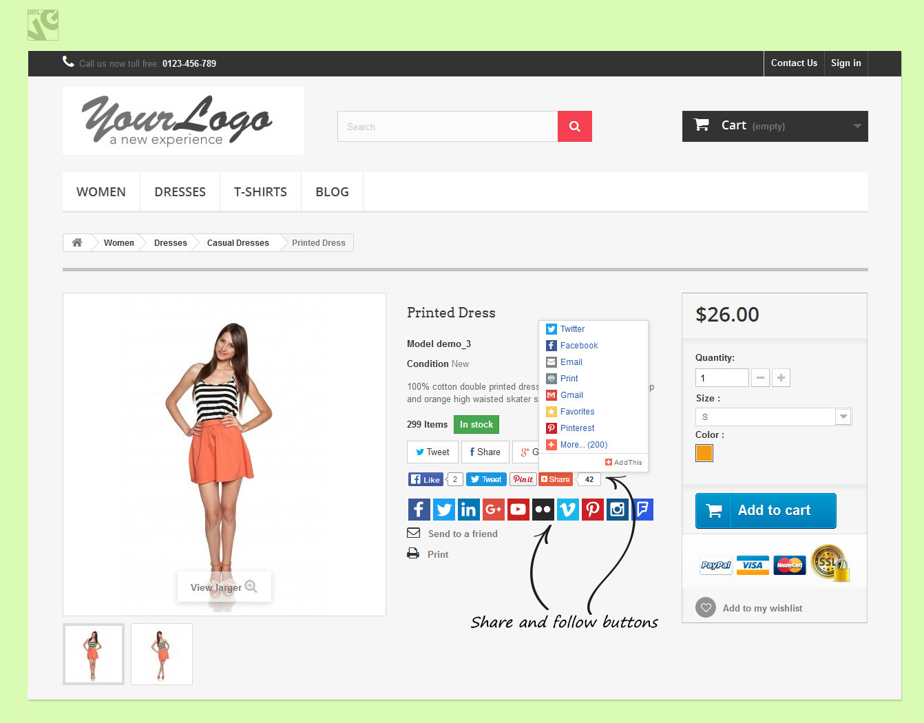Click the Flickr follow icon
This screenshot has height=723, width=924.
(x=543, y=510)
